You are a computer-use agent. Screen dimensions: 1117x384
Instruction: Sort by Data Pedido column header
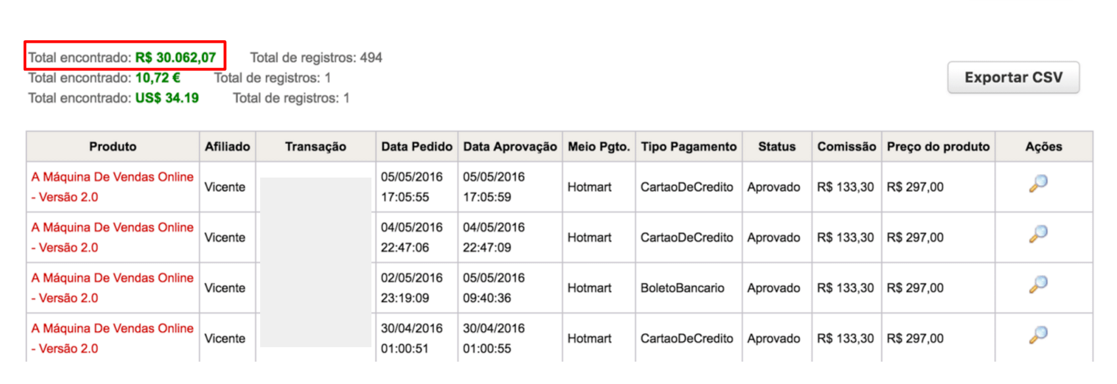[416, 147]
